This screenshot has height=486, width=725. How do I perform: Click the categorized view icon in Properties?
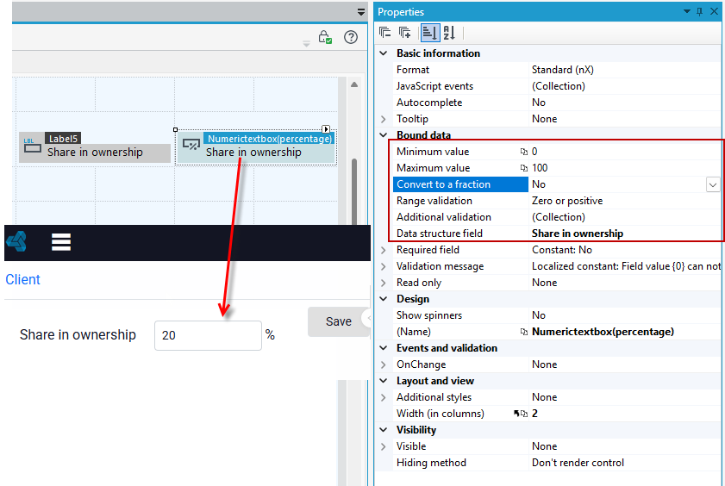tap(430, 33)
